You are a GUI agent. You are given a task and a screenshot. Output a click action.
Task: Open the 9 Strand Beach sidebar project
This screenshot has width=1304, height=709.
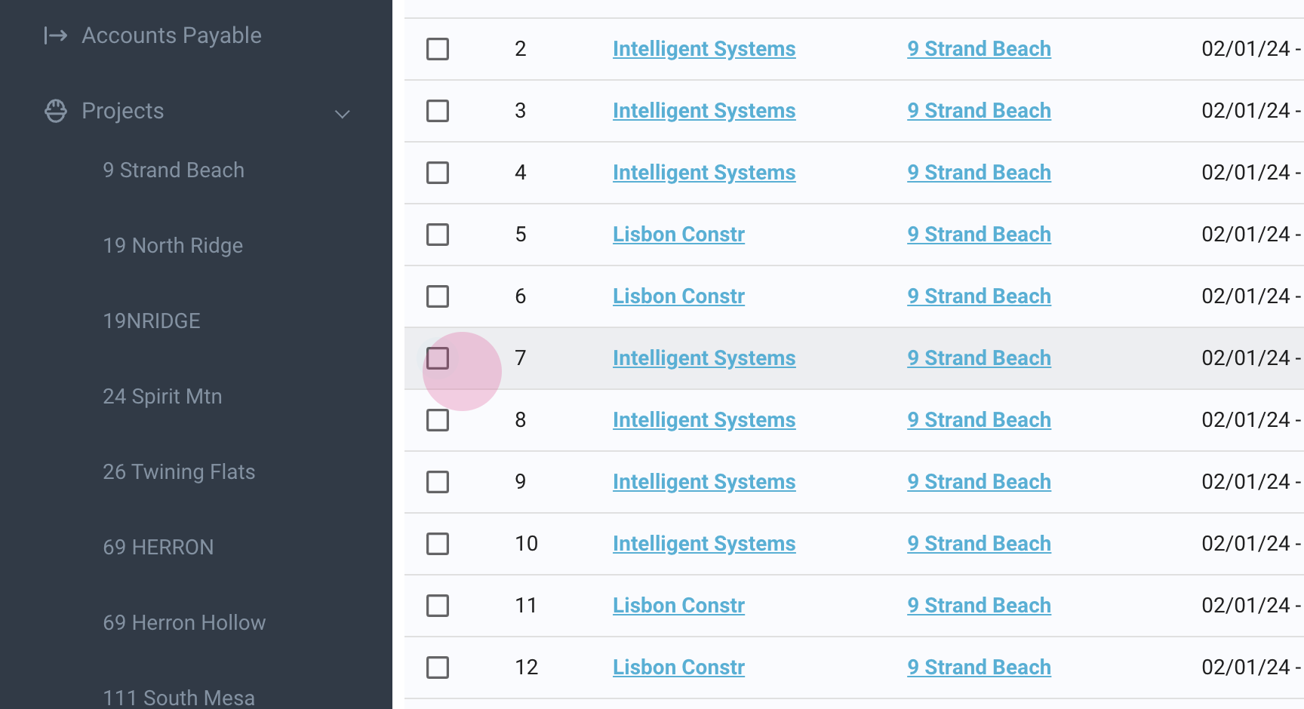click(174, 170)
